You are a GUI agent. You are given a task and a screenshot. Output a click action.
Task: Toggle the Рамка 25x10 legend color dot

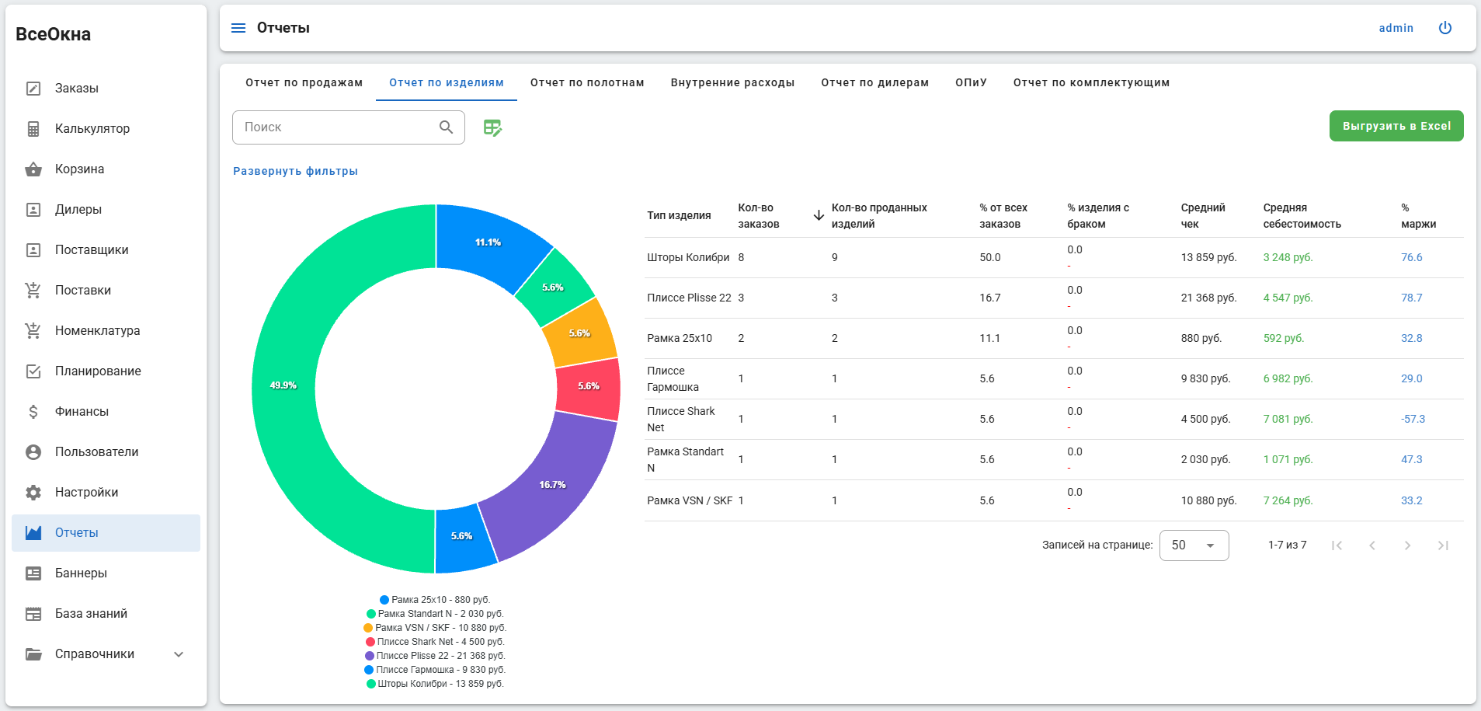[384, 600]
